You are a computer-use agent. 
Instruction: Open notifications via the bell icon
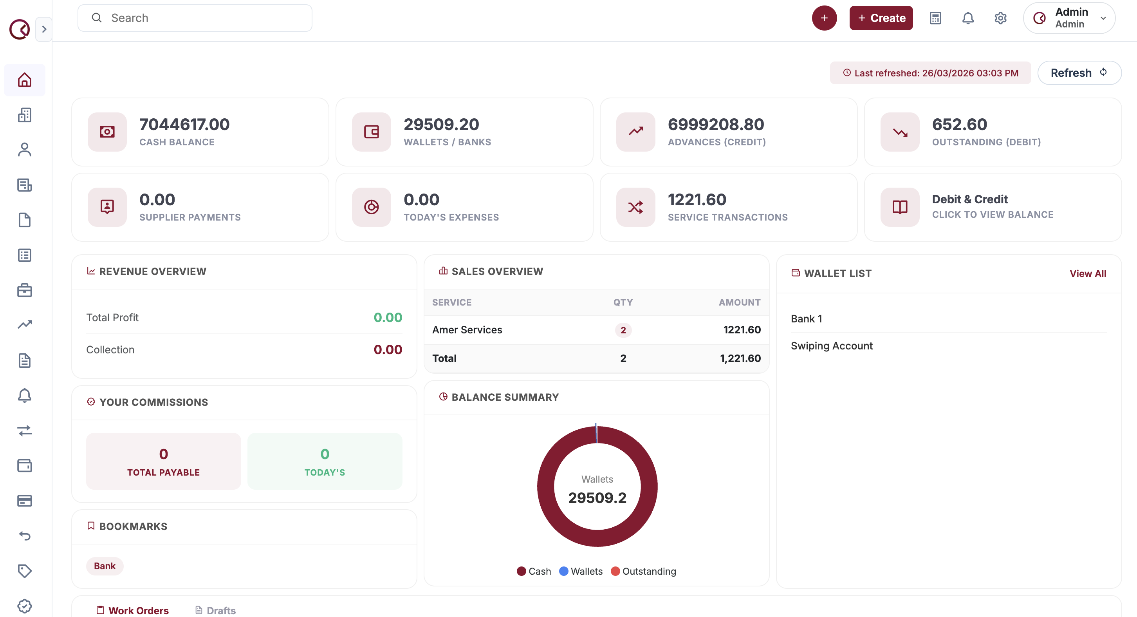click(x=967, y=18)
